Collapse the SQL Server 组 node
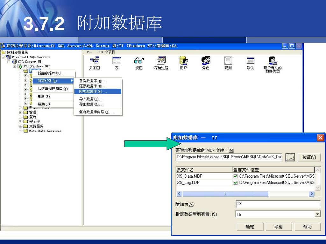326x244 pixels. coord(9,62)
